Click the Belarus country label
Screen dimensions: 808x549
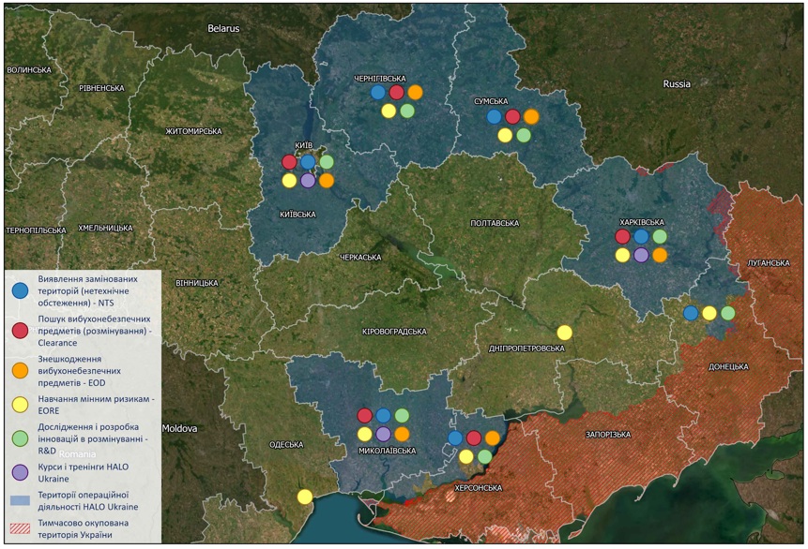coord(223,29)
